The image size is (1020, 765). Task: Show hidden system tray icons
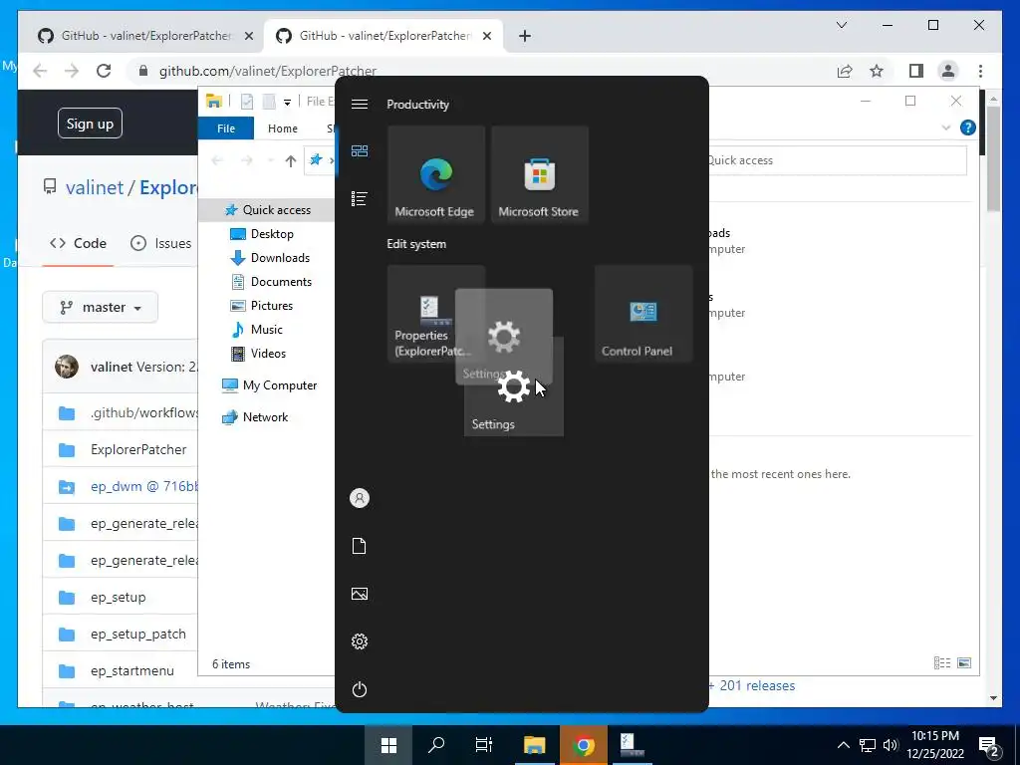(843, 745)
